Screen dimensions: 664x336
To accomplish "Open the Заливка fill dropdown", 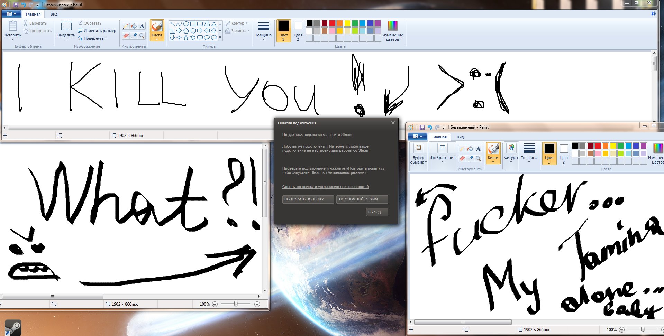I will click(x=237, y=31).
